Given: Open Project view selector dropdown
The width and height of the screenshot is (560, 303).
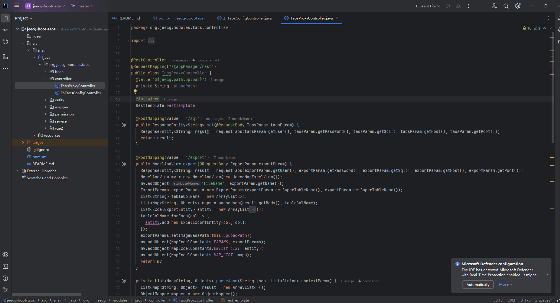Looking at the screenshot, I should point(24,18).
